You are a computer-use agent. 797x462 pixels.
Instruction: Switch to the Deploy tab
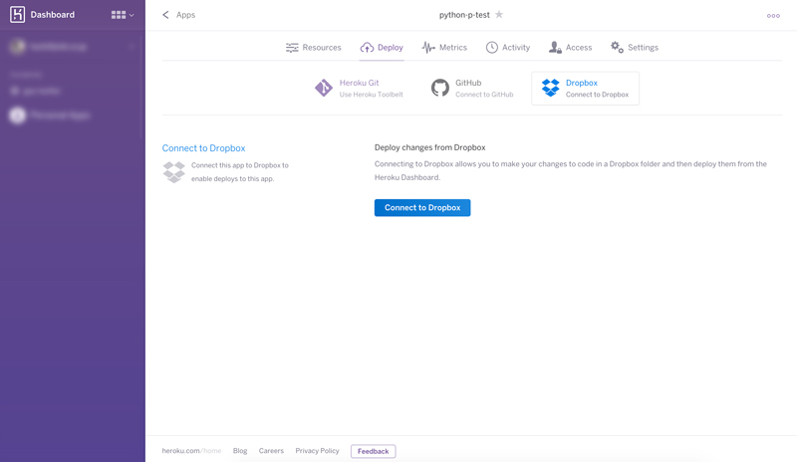382,47
